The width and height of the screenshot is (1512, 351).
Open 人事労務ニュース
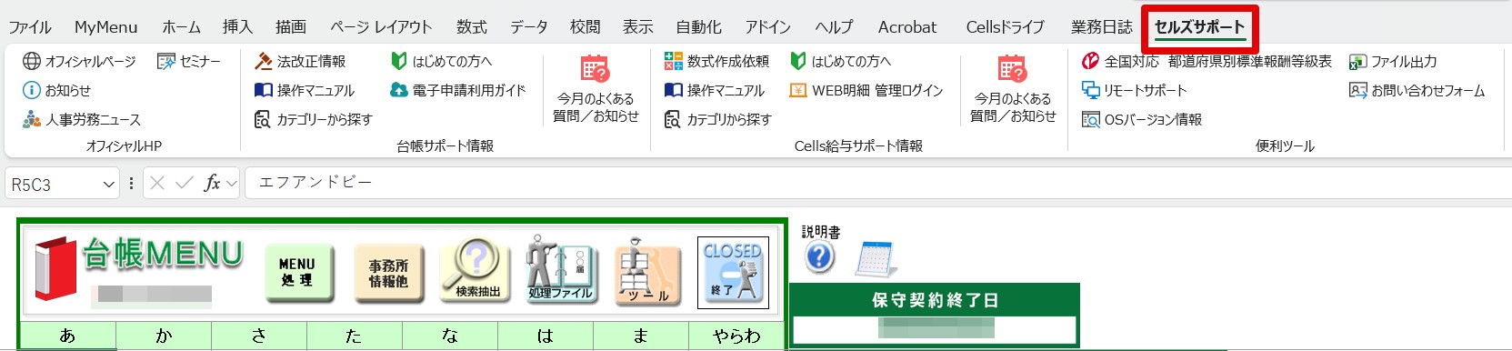pos(81,119)
